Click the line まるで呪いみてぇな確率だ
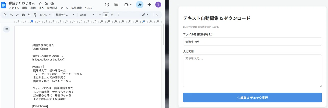Image resolution: width=328 pixels, height=108 pixels. pyautogui.click(x=49, y=99)
